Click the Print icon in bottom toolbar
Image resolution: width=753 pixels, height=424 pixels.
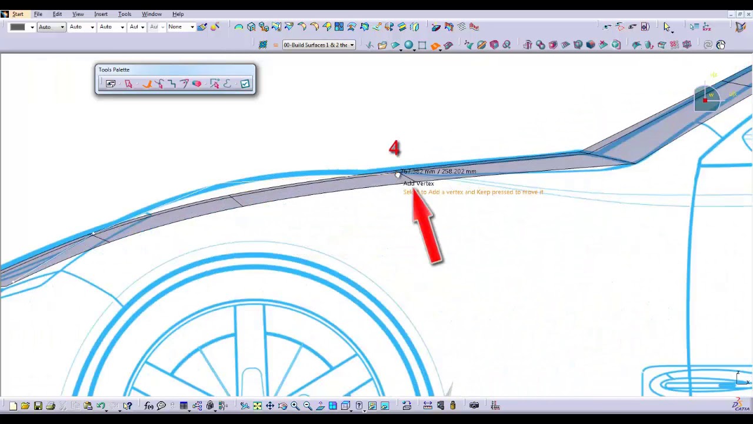(x=51, y=405)
